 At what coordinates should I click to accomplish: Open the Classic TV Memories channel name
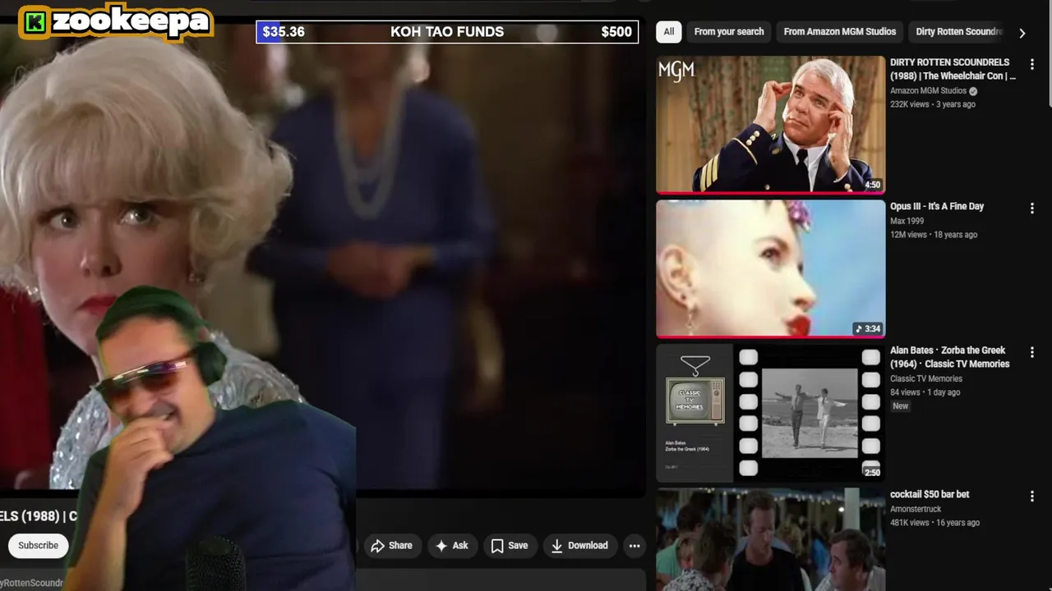926,379
